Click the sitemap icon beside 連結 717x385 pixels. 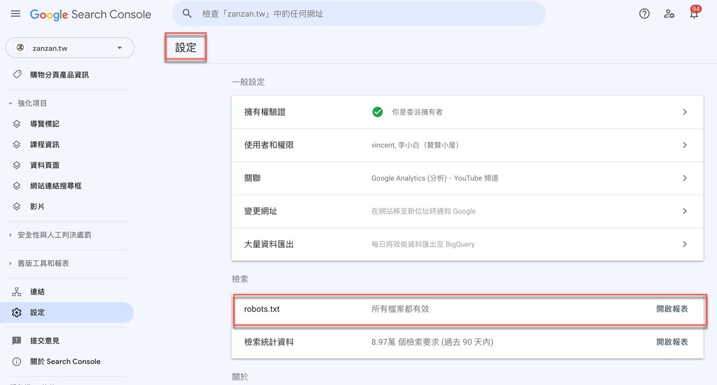point(17,292)
